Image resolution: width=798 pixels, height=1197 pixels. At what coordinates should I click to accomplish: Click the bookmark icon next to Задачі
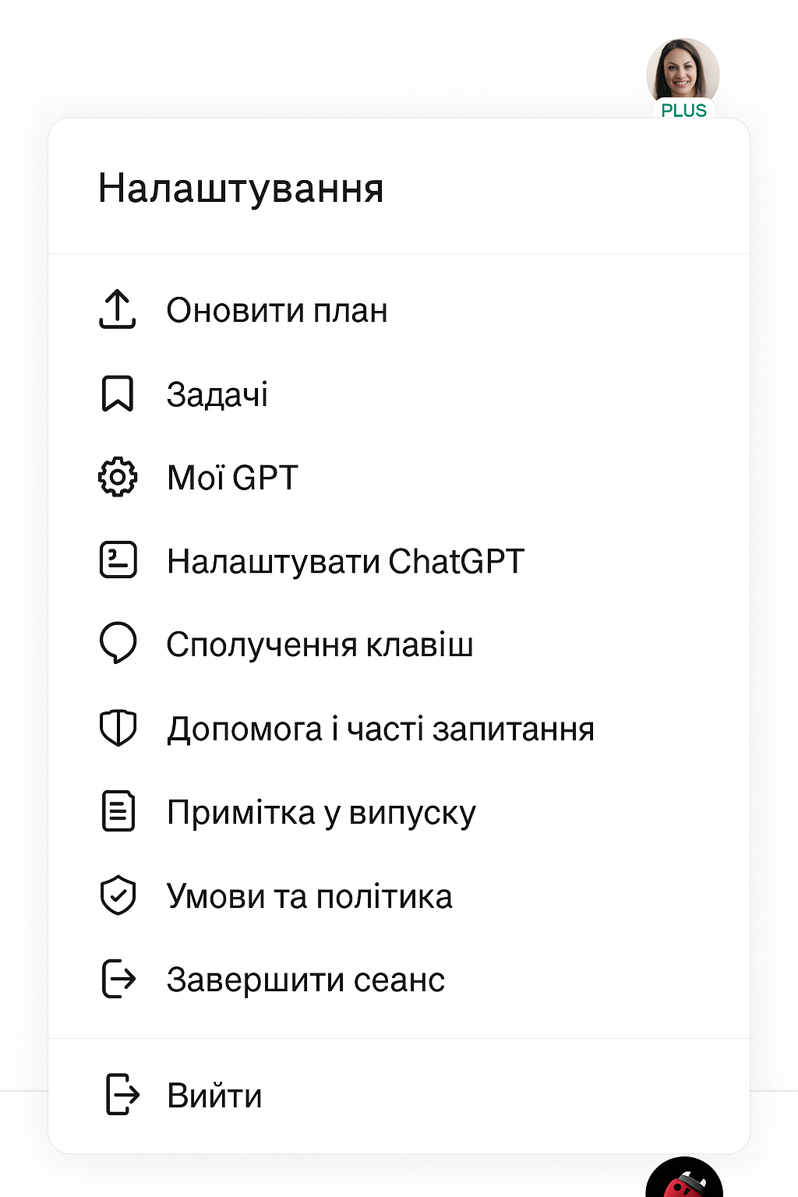[x=118, y=394]
